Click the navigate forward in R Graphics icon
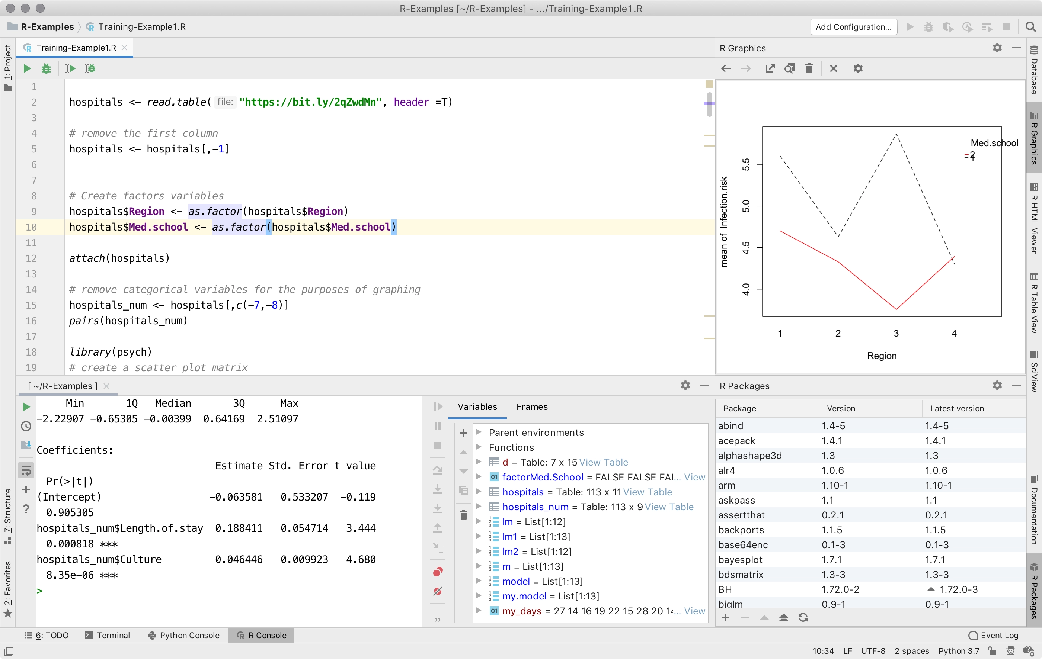The height and width of the screenshot is (659, 1042). pos(745,68)
